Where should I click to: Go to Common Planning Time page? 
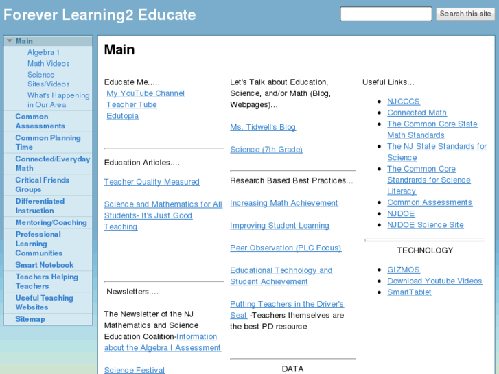tap(47, 142)
